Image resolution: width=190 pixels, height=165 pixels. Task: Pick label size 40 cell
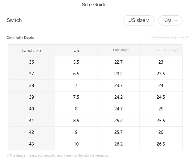(x=32, y=109)
